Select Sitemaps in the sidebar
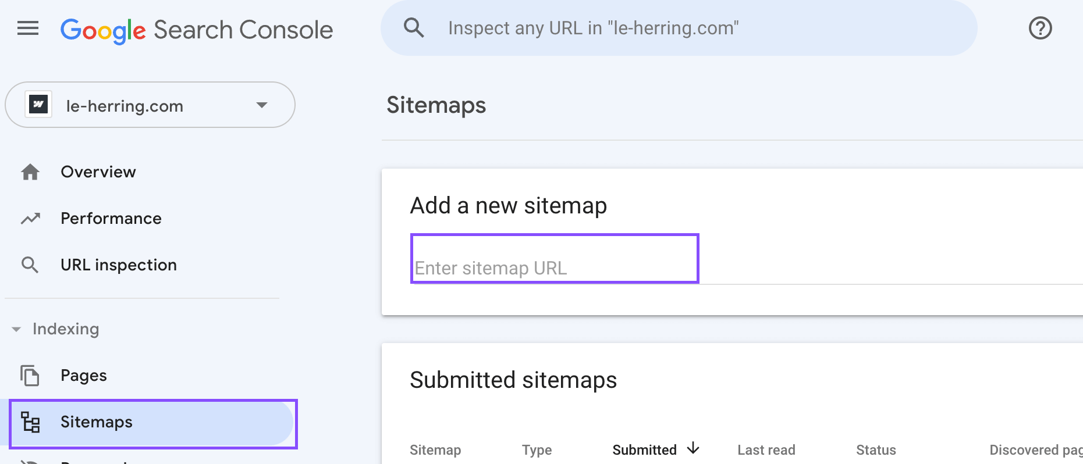This screenshot has width=1083, height=464. click(x=152, y=423)
